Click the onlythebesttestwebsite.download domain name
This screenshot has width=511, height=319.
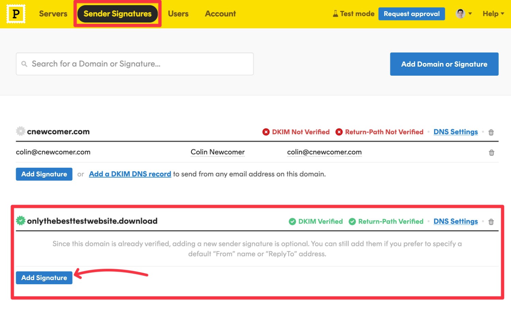click(x=92, y=221)
